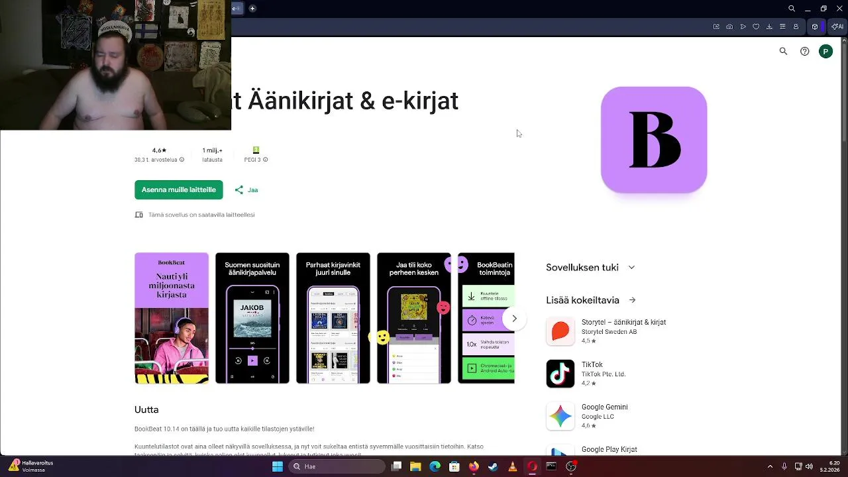
Task: Open the Opera AI assistant button
Action: 837,26
